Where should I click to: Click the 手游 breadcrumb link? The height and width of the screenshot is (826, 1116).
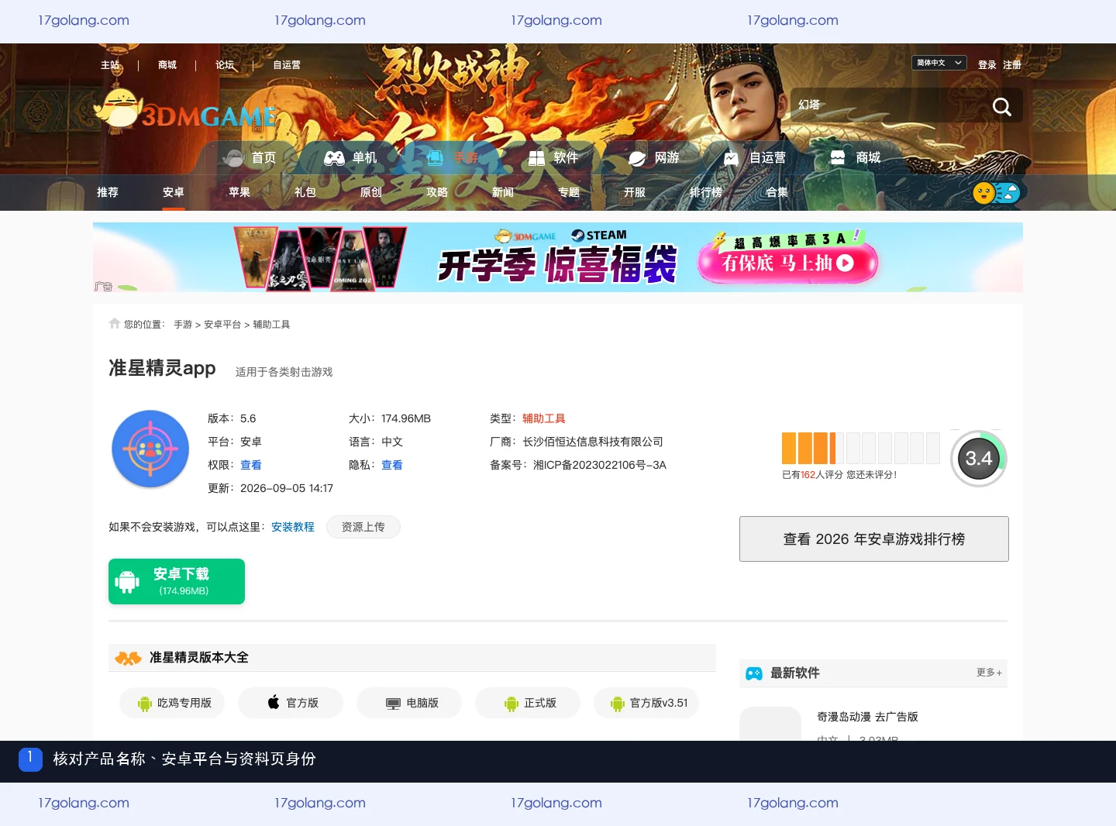point(183,325)
